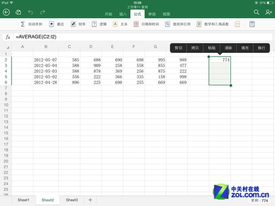
Task: Select the Sheet2 tab
Action: (48, 200)
